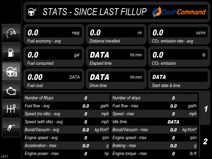The image size is (212, 159).
Task: Open the speedometer gauge sidebar icon
Action: [11, 33]
